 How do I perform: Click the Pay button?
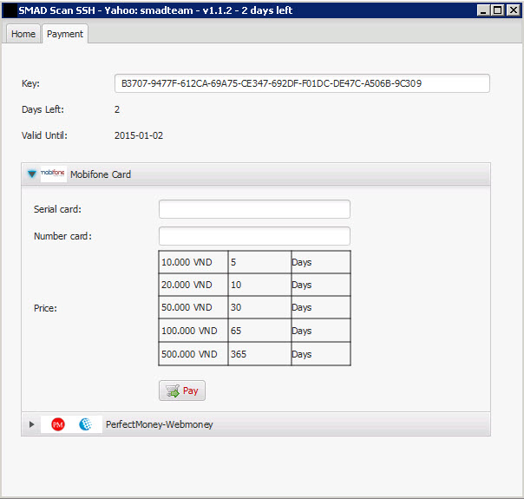tap(182, 391)
